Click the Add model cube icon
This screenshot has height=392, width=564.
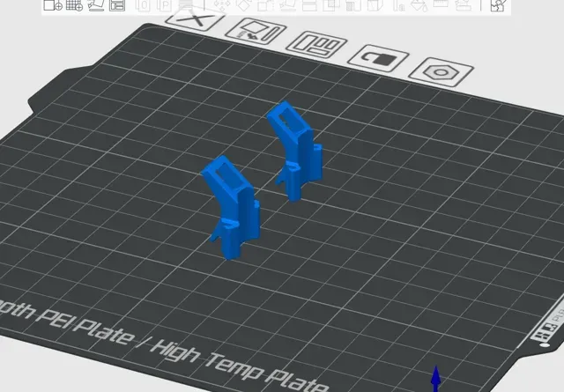pyautogui.click(x=53, y=5)
